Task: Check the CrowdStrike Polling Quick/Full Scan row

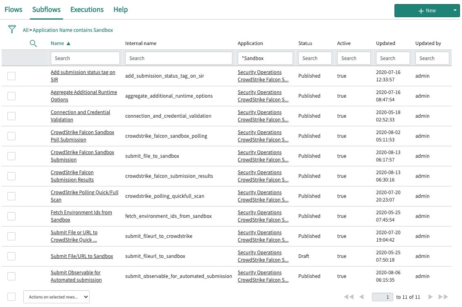Action: point(11,196)
